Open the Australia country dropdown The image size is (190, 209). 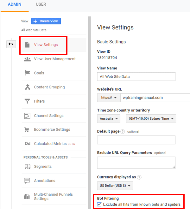click(109, 119)
